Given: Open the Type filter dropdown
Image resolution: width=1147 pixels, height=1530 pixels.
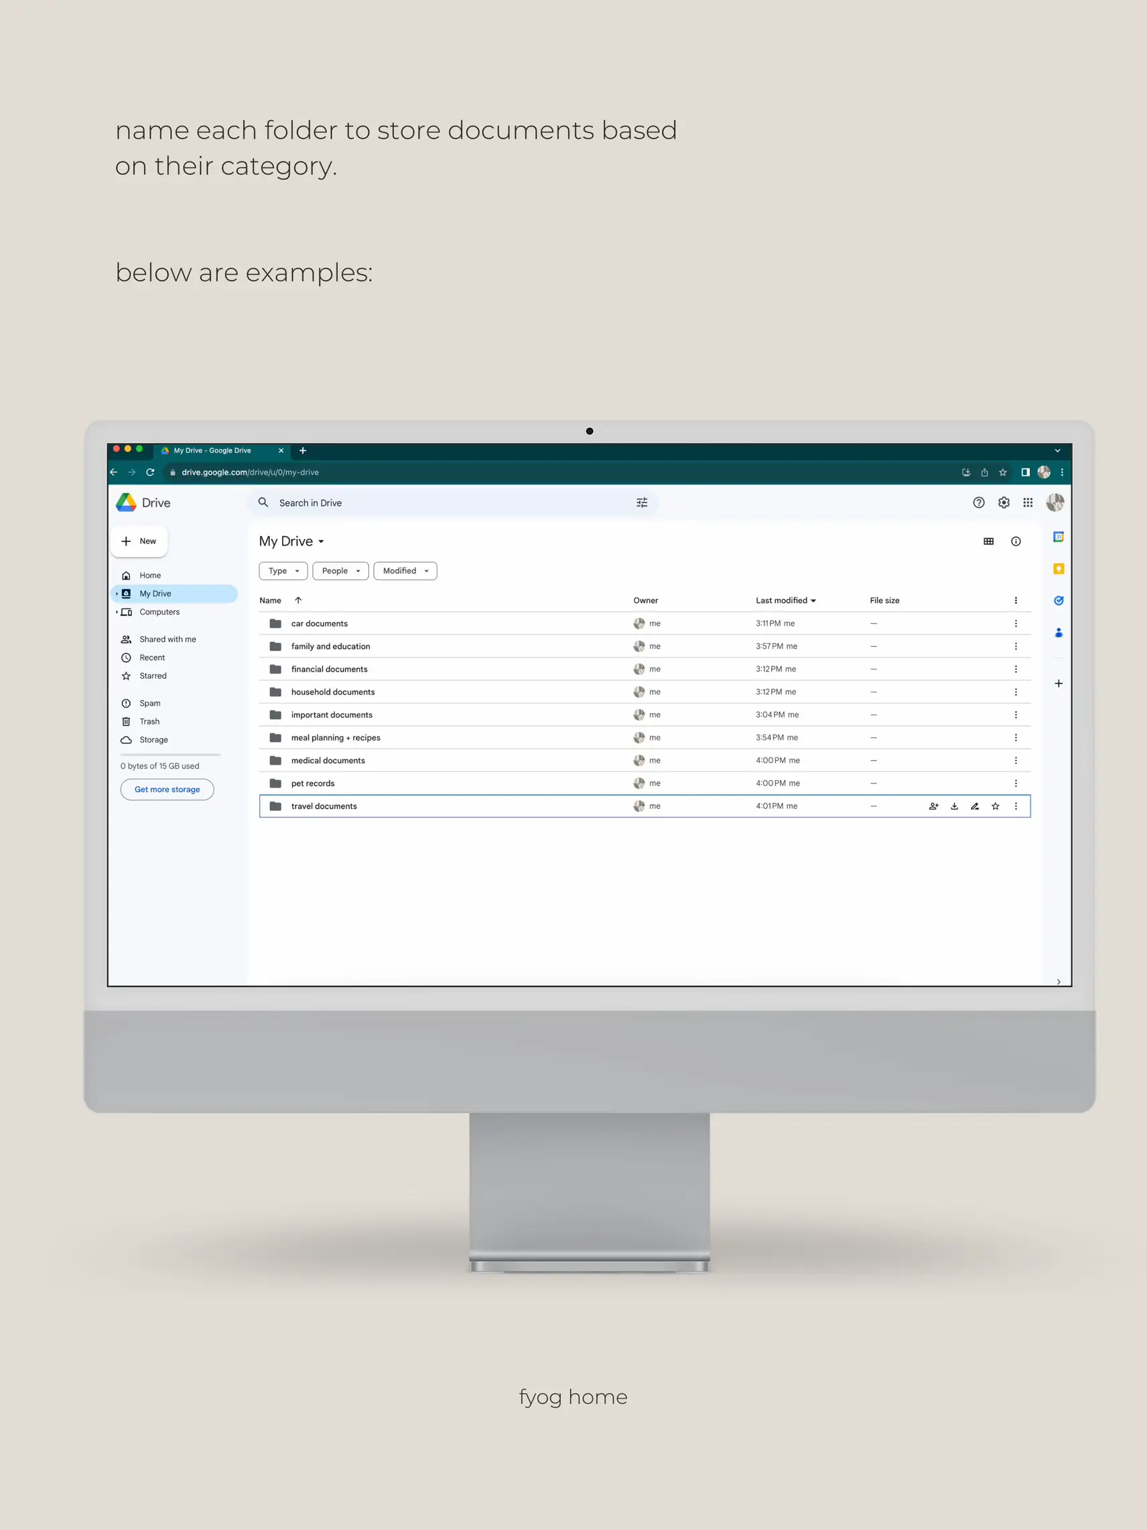Looking at the screenshot, I should [x=283, y=570].
